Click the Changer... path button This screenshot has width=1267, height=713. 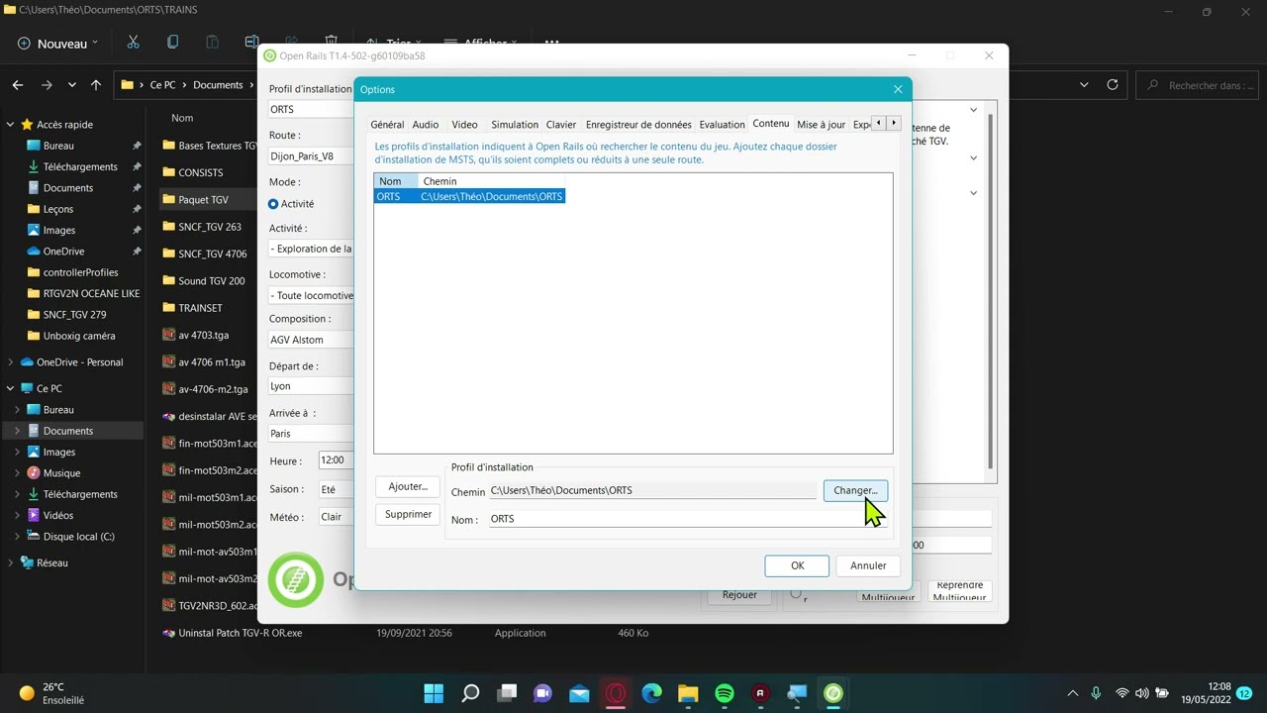(x=855, y=490)
